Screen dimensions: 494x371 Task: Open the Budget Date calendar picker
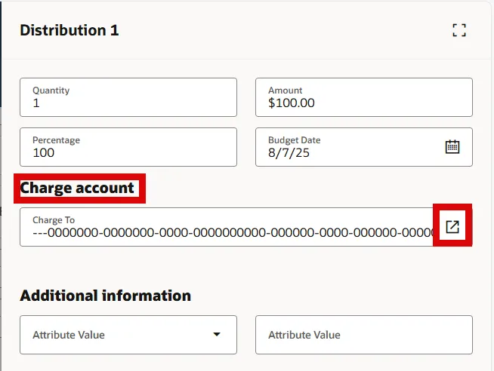tap(452, 147)
